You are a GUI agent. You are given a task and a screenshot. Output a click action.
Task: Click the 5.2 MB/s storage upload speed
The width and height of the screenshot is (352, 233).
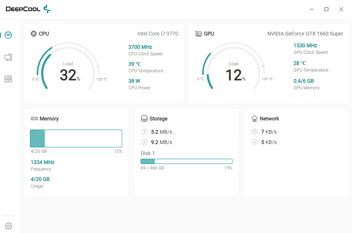tap(162, 132)
